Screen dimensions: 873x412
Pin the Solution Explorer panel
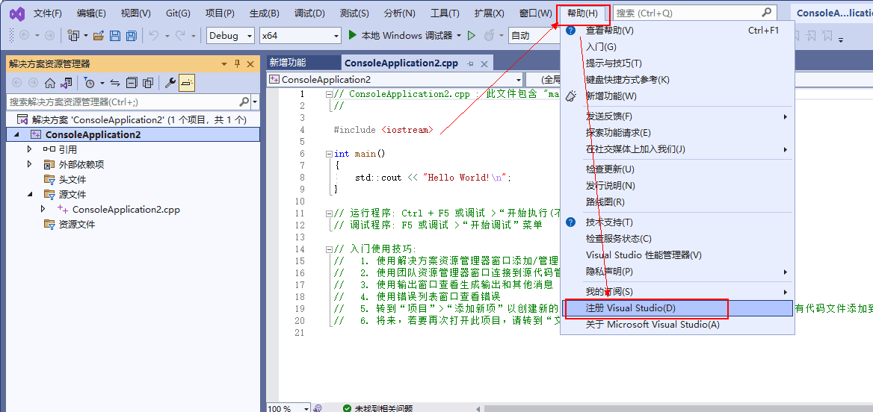tap(237, 64)
